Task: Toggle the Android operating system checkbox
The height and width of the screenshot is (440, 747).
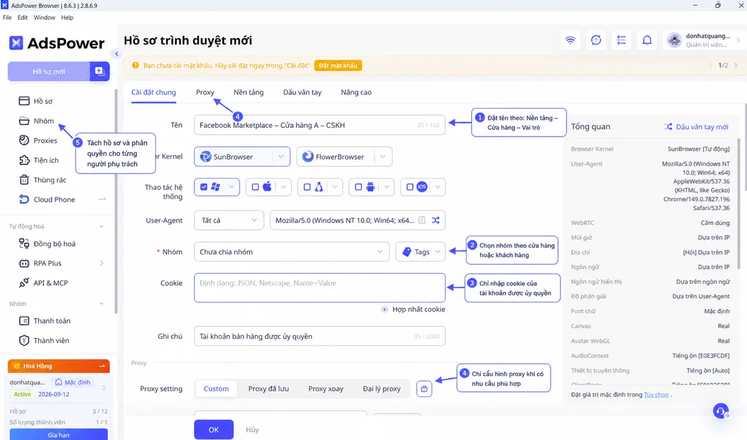Action: (358, 187)
